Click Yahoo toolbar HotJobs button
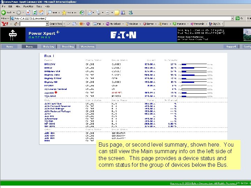The image size is (251, 188). (132, 24)
